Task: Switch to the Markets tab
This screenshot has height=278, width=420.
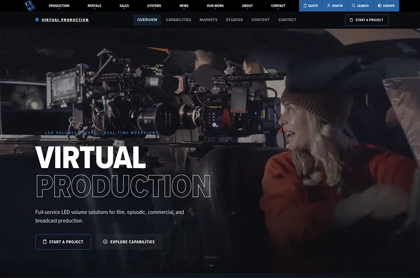Action: click(x=208, y=20)
